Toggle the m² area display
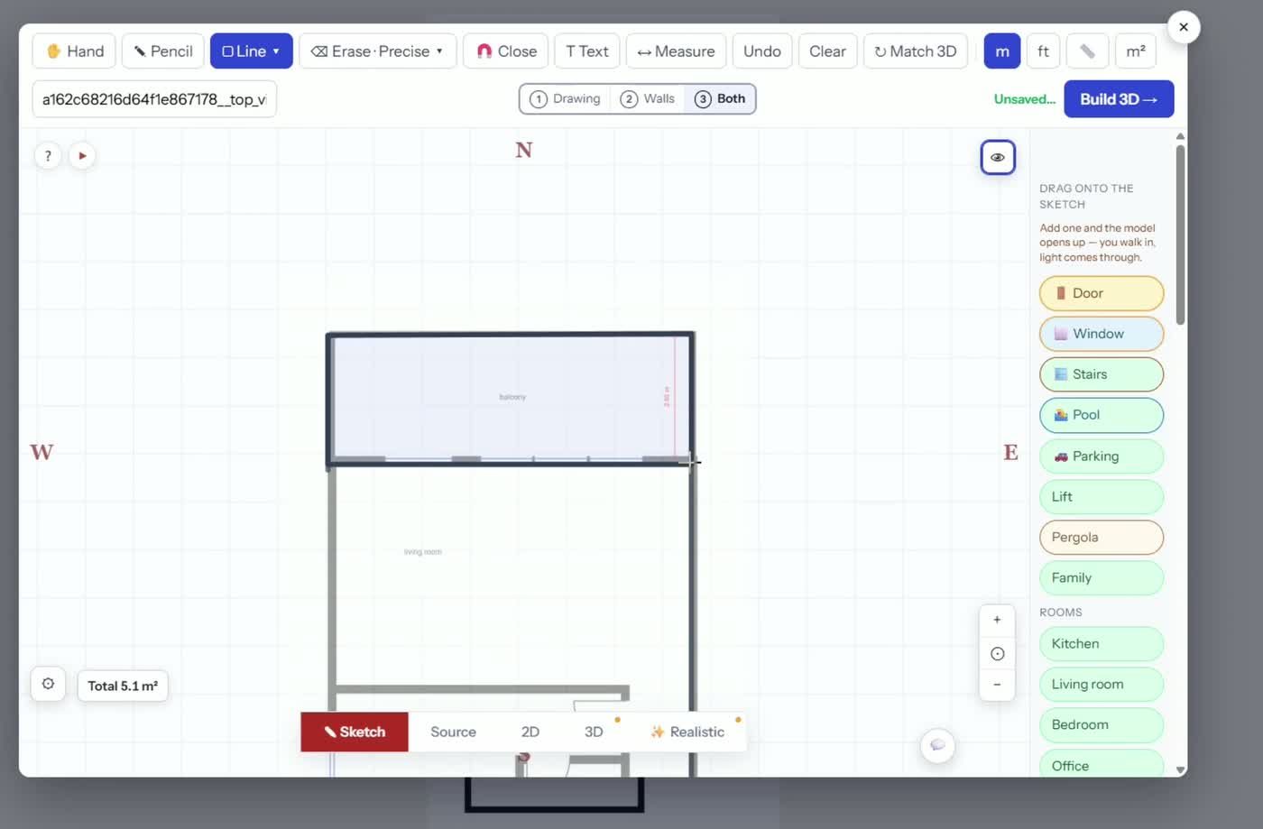The width and height of the screenshot is (1263, 829). coord(1136,51)
